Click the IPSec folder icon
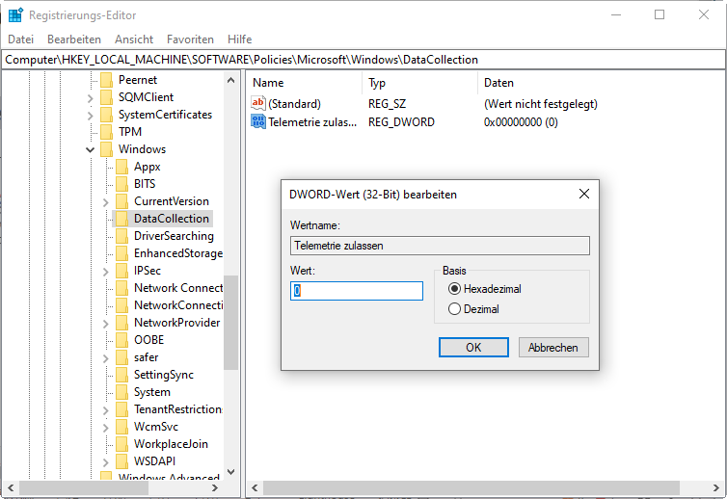727x499 pixels. 121,271
